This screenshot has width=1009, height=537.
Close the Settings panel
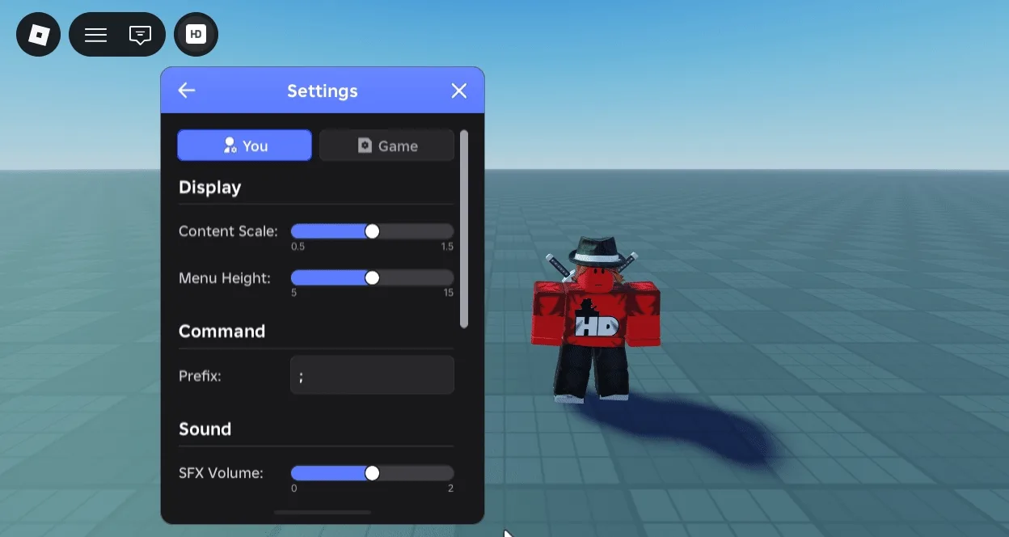pos(459,91)
